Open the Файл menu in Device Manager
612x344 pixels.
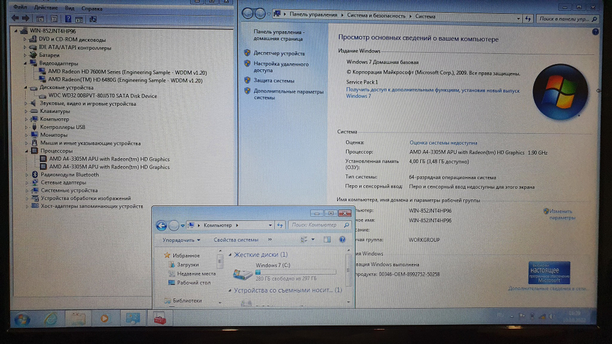coord(20,7)
